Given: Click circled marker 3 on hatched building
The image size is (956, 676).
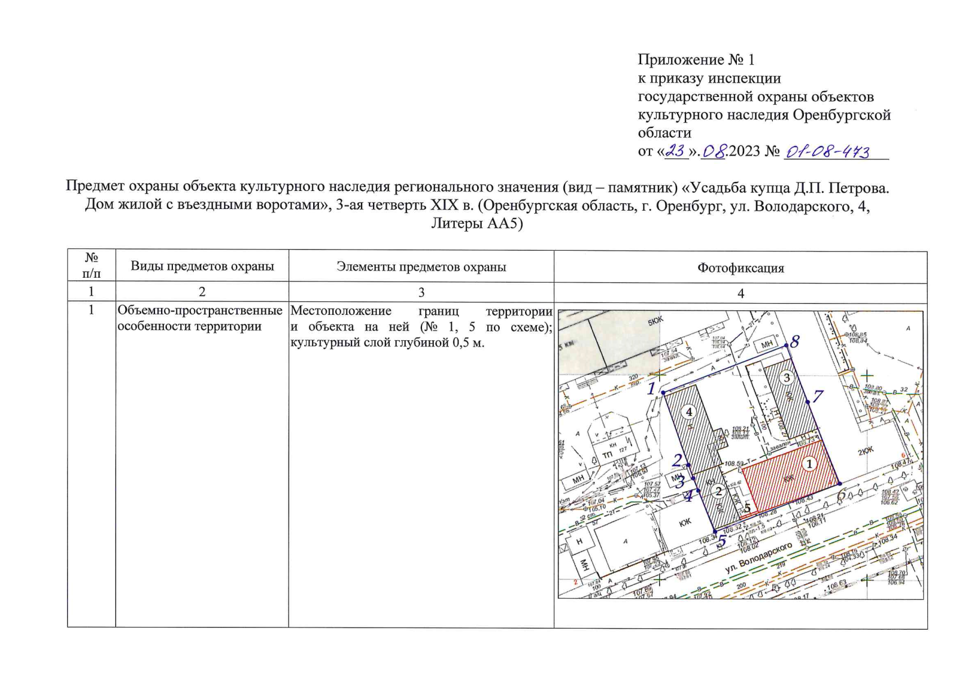Looking at the screenshot, I should tap(786, 377).
